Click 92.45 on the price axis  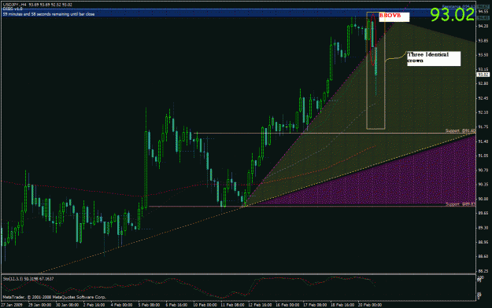[x=483, y=98]
